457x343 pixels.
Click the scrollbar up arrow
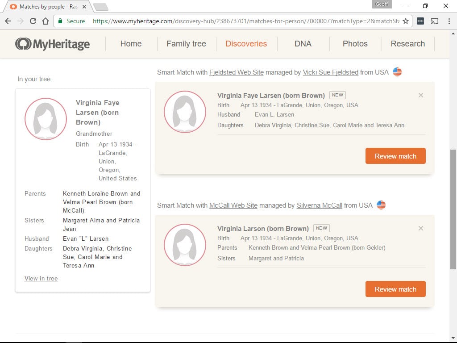point(453,33)
